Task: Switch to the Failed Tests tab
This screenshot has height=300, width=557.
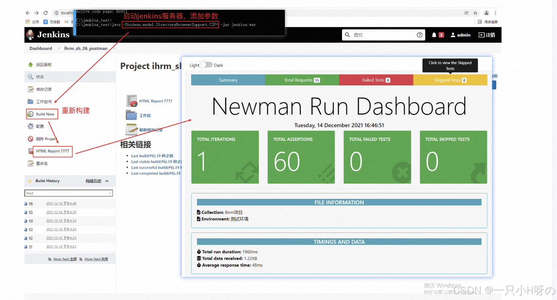Action: [x=376, y=80]
